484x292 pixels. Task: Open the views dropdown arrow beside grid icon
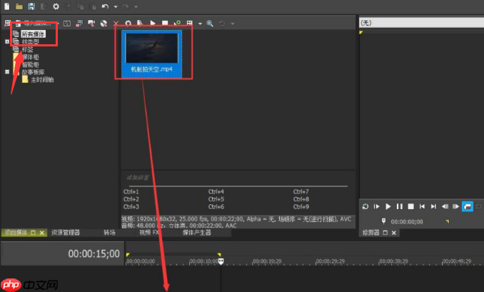200,24
